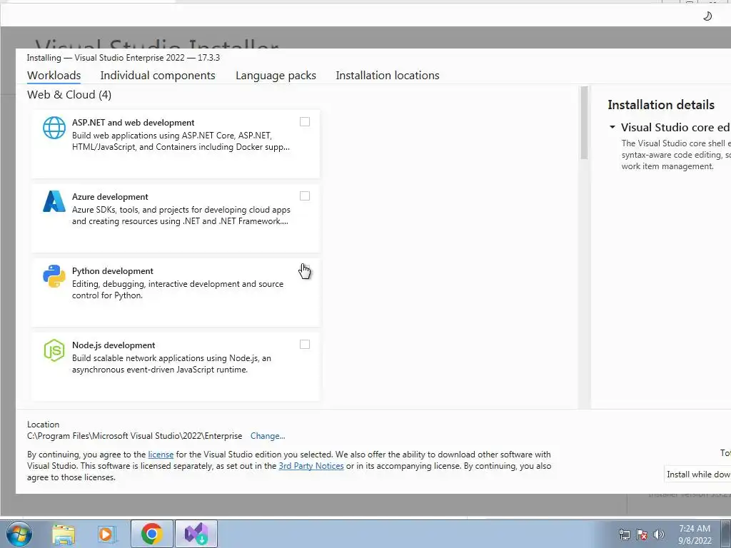Switch to Language packs tab
731x548 pixels.
tap(276, 76)
